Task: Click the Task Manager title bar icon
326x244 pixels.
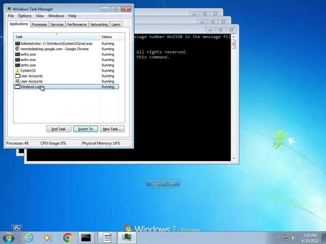Action: point(9,9)
